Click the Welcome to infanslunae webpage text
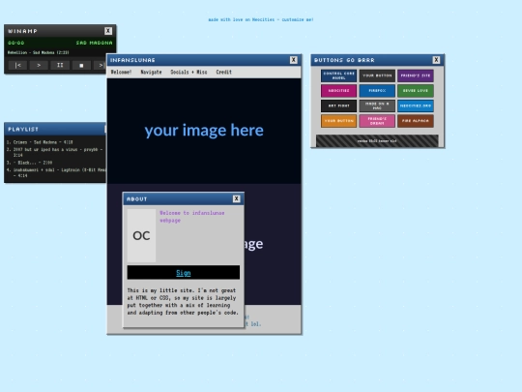Viewport: 522px width, 392px height. coord(192,217)
